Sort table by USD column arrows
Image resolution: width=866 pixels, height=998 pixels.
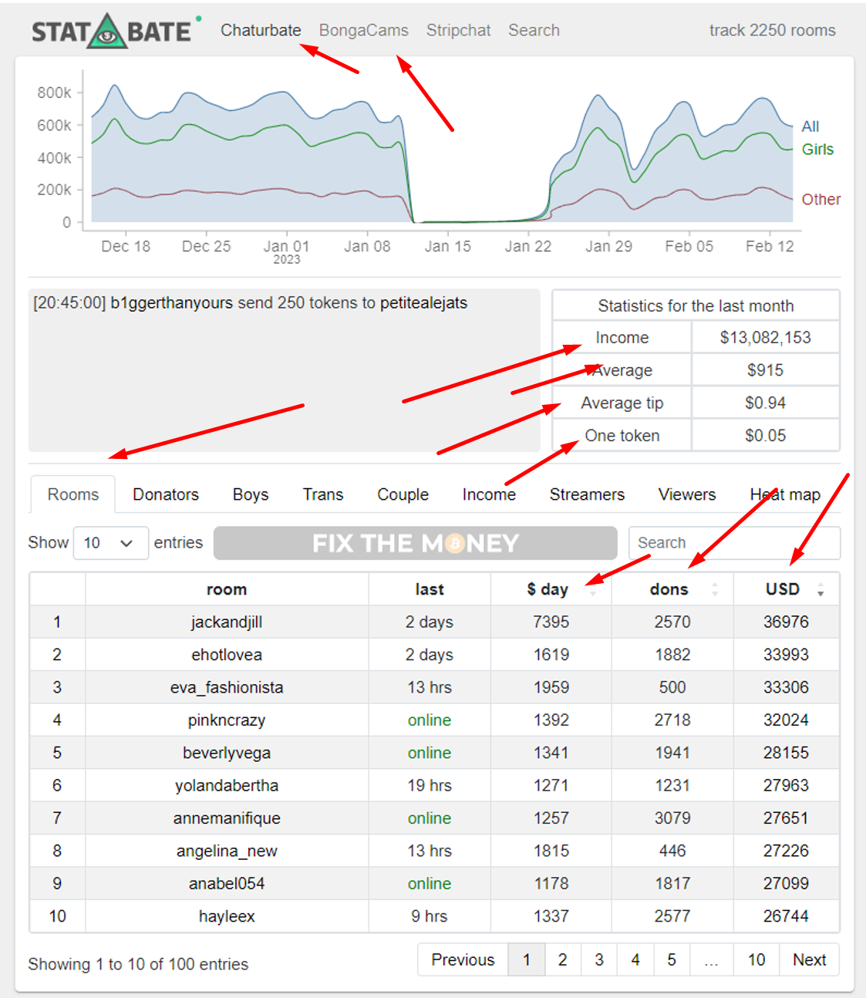[x=821, y=590]
